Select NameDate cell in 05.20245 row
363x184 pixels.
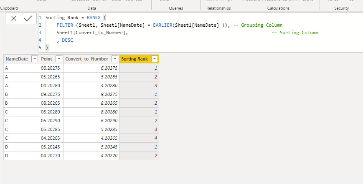coord(21,147)
